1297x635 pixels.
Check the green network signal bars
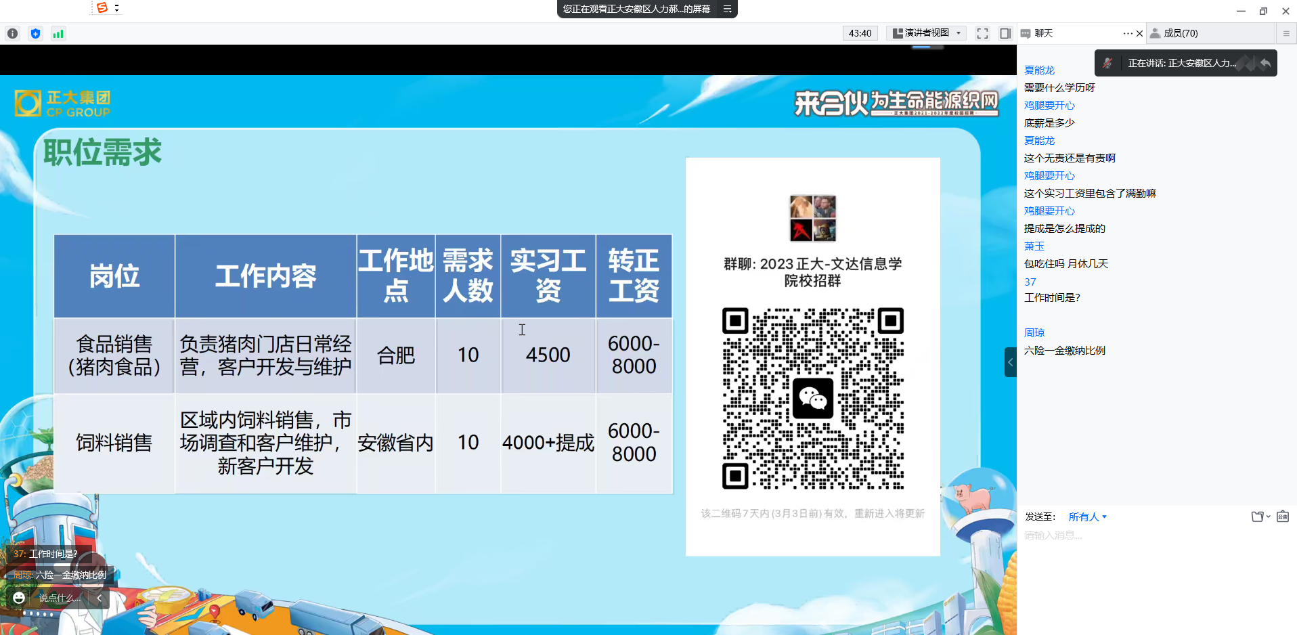click(58, 33)
